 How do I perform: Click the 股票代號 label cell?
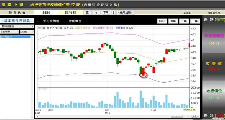[x=17, y=12]
